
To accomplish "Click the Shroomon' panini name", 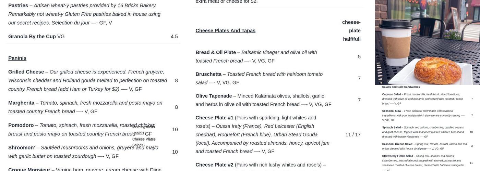I will (22, 148).
